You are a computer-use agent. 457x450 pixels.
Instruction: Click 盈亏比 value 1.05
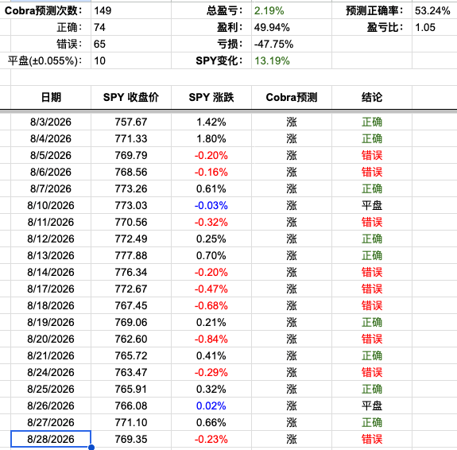click(x=435, y=27)
